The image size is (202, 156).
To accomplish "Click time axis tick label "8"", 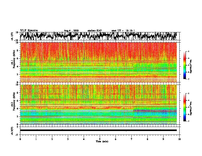I will tap(147, 139).
